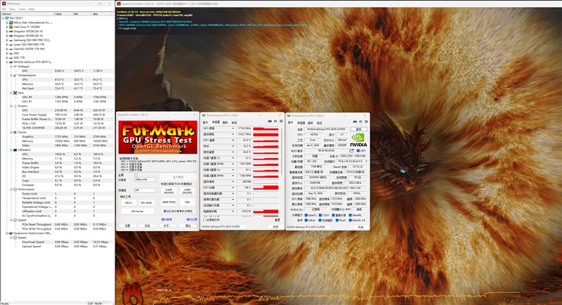Screen dimensions: 562x305
Task: Click the Qualcomm FastConnect network icon
Action: [11, 233]
